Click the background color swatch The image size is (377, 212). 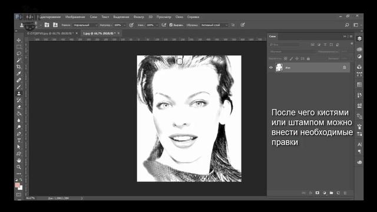(20, 187)
